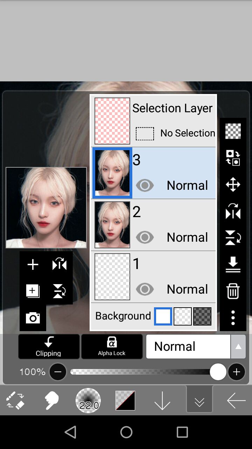Open the smudge finger tool
Image resolution: width=252 pixels, height=449 pixels.
pos(51,400)
